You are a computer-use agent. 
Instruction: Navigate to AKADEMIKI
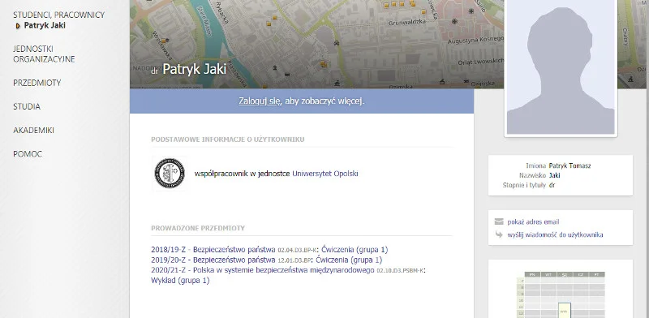tap(33, 130)
